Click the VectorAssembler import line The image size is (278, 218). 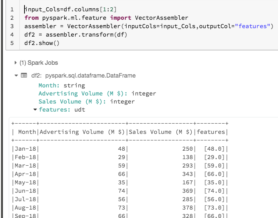pos(106,18)
